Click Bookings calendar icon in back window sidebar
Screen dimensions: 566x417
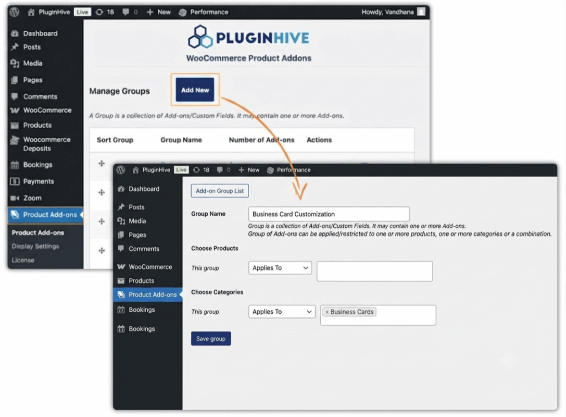[15, 165]
